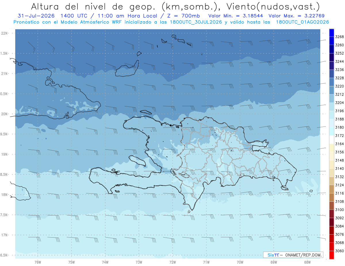Click the 'Valor Max. = 3.22769' text
345x266 pixels.
[x=296, y=16]
